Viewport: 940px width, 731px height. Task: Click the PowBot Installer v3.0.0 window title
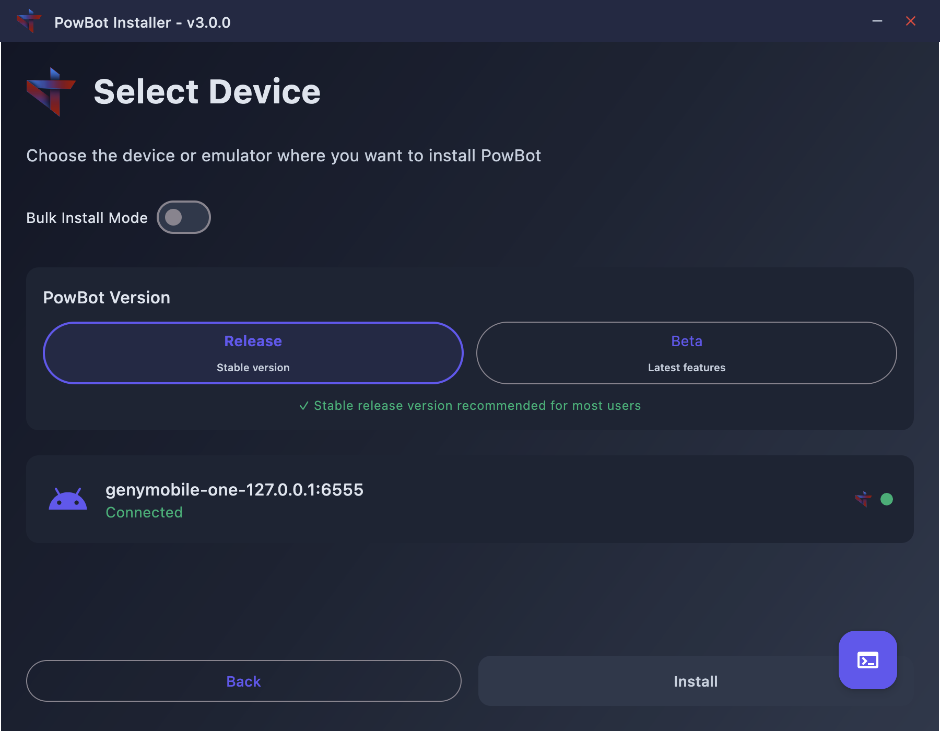142,22
